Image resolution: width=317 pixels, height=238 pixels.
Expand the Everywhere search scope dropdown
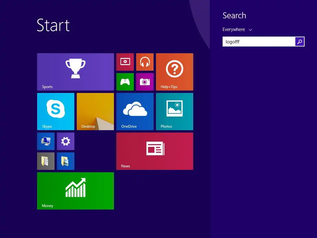click(x=237, y=29)
